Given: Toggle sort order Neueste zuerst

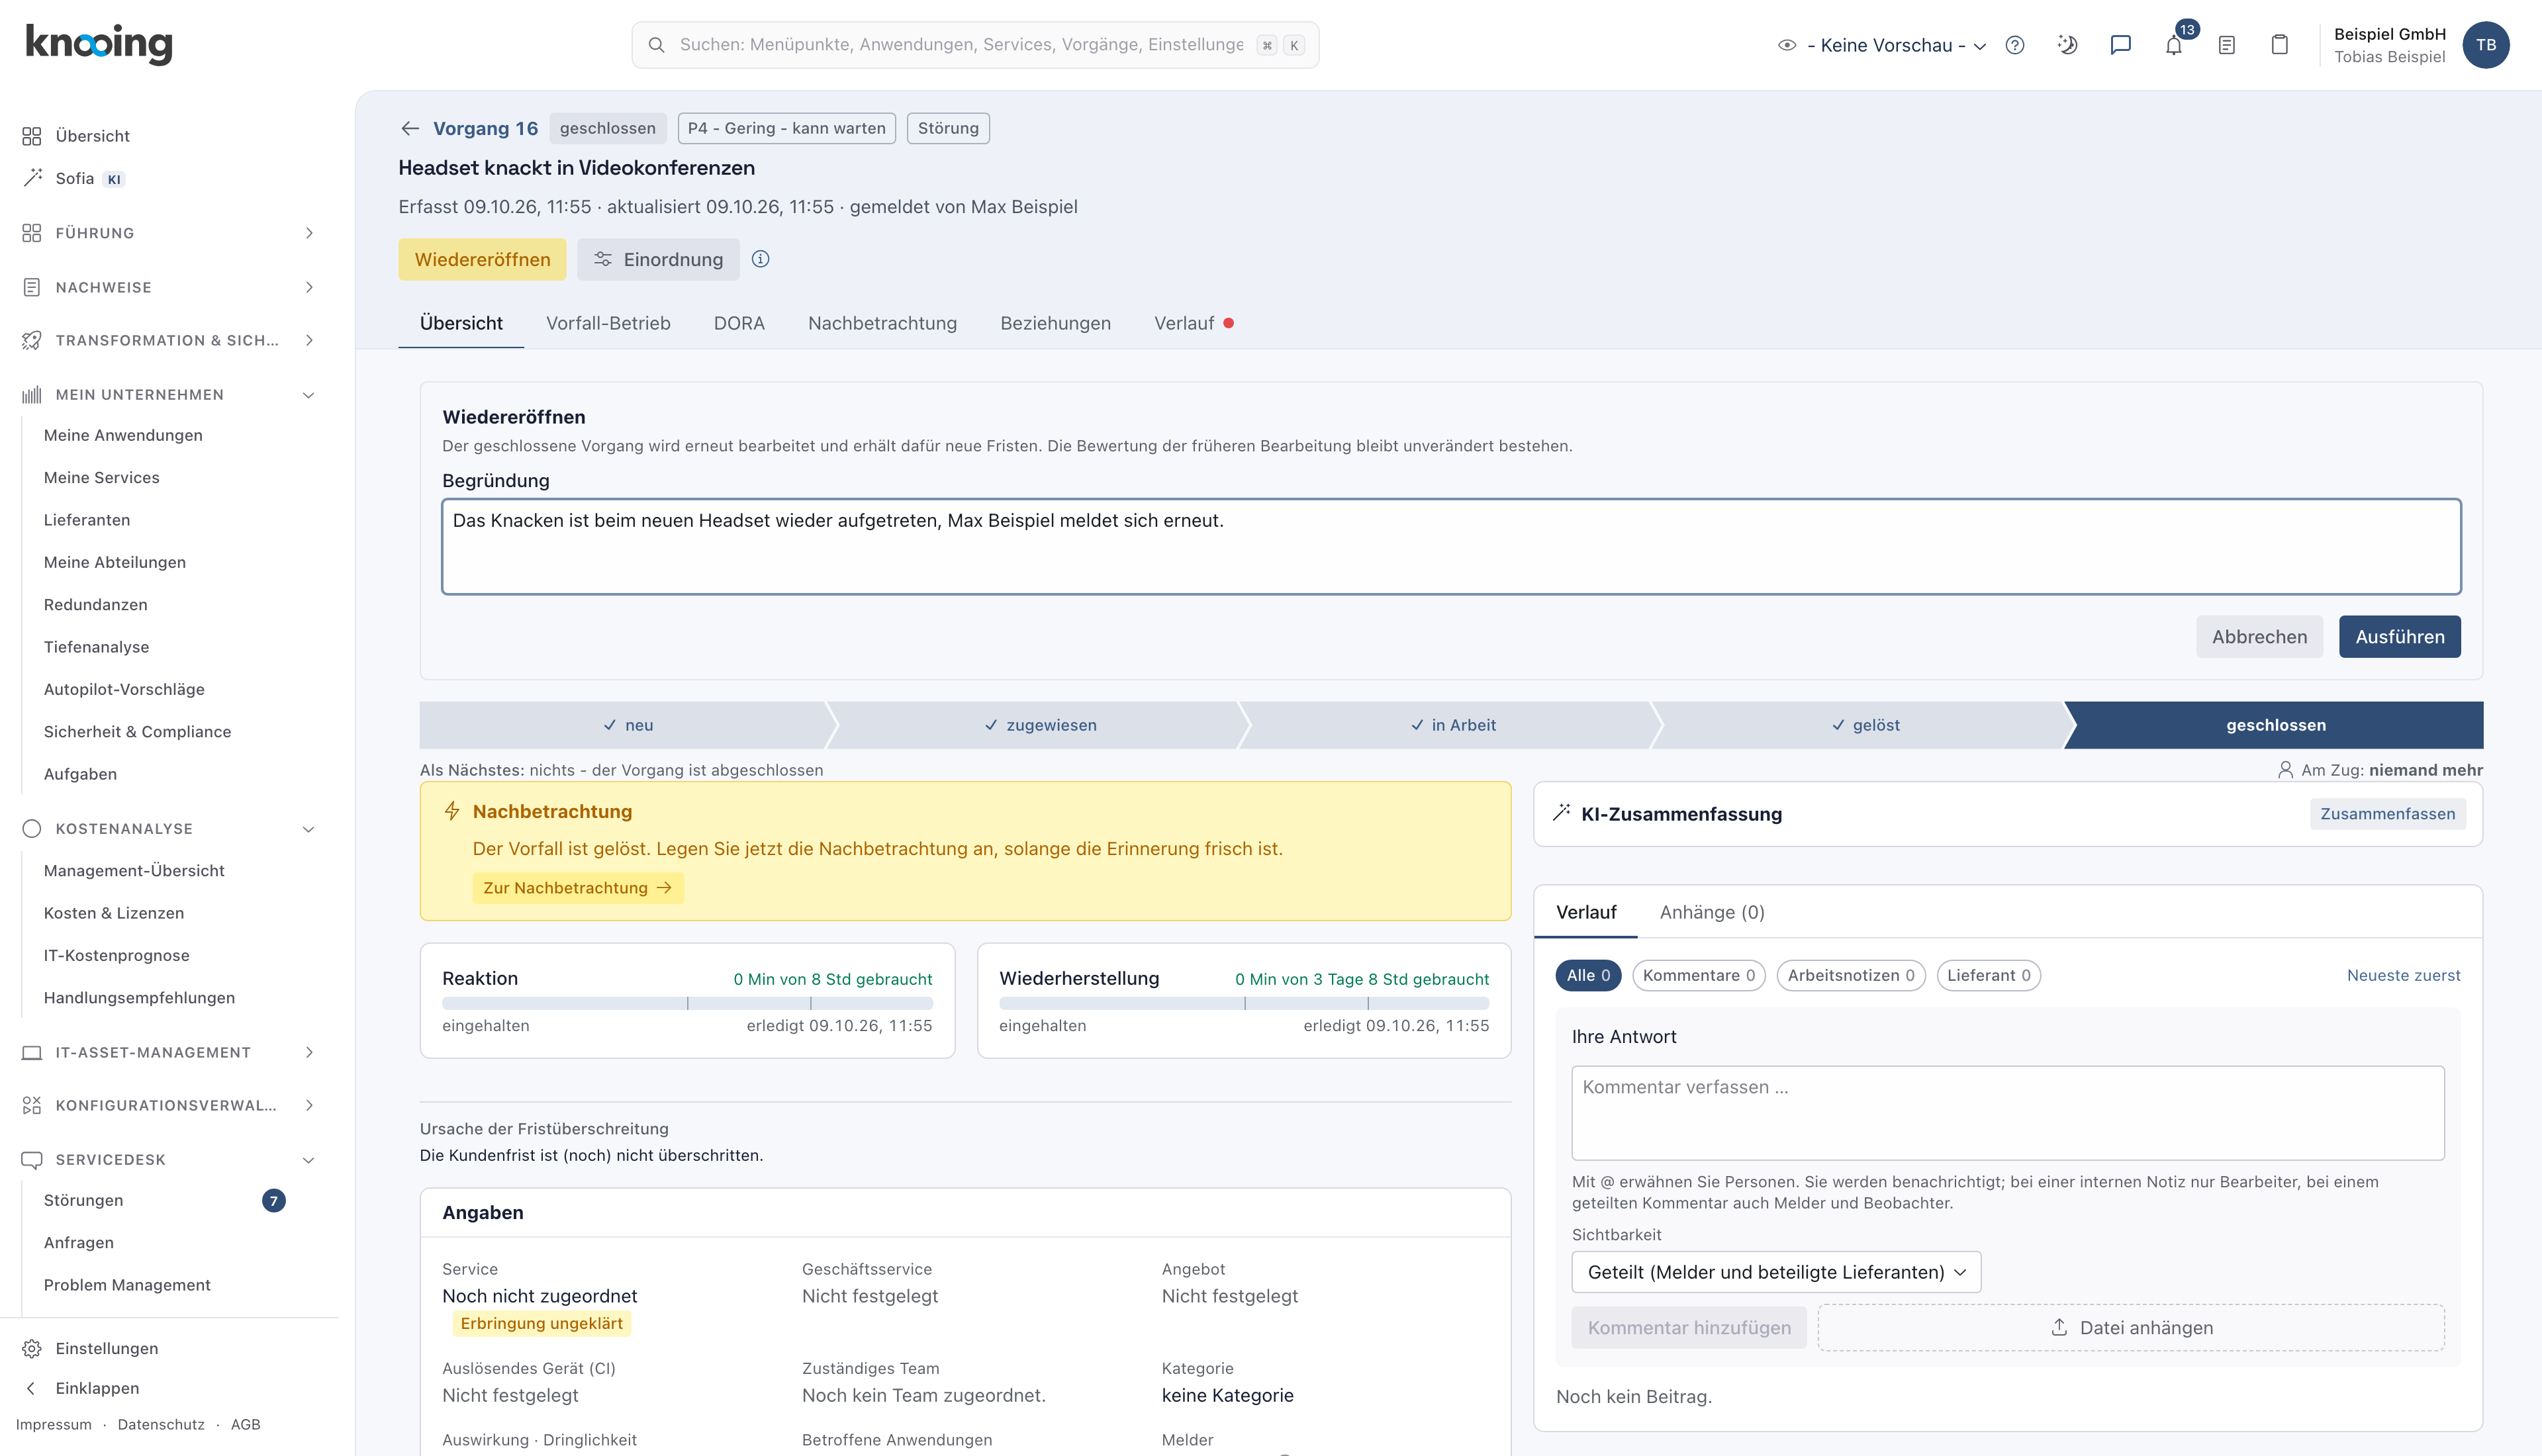Looking at the screenshot, I should tap(2403, 975).
